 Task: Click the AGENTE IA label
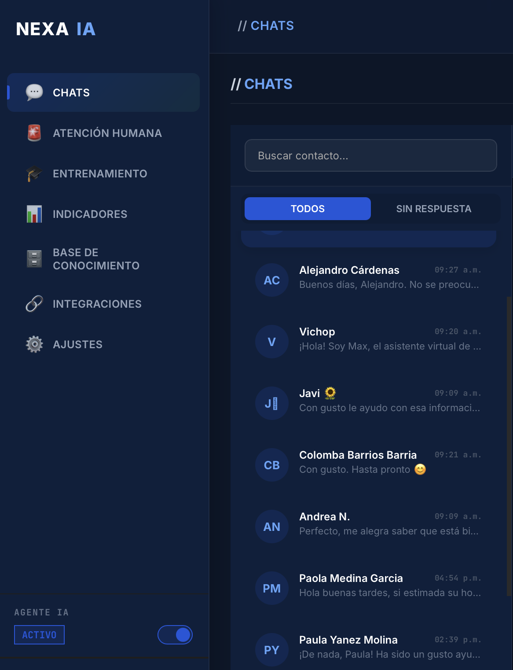point(41,612)
